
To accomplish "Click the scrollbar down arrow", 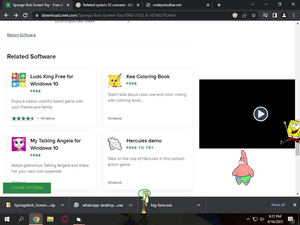I will click(x=298, y=194).
